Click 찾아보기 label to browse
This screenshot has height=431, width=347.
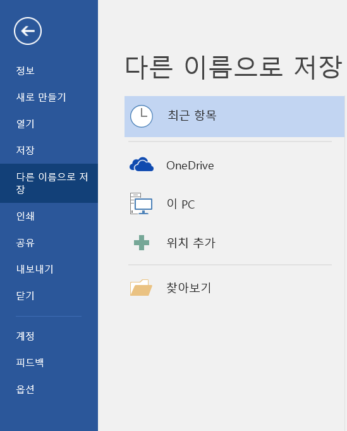(189, 288)
